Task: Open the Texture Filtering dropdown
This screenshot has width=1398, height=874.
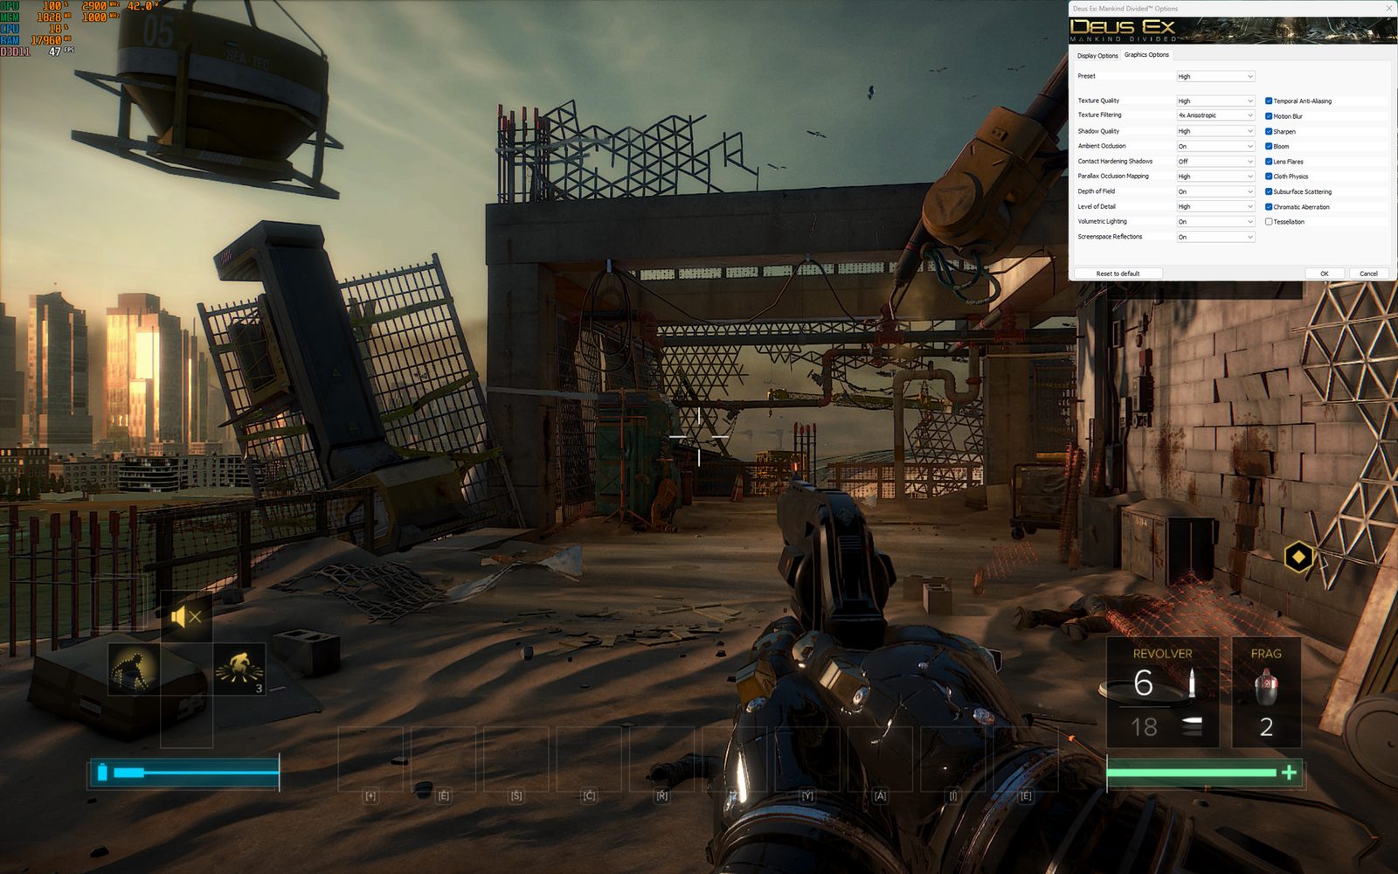Action: tap(1215, 115)
